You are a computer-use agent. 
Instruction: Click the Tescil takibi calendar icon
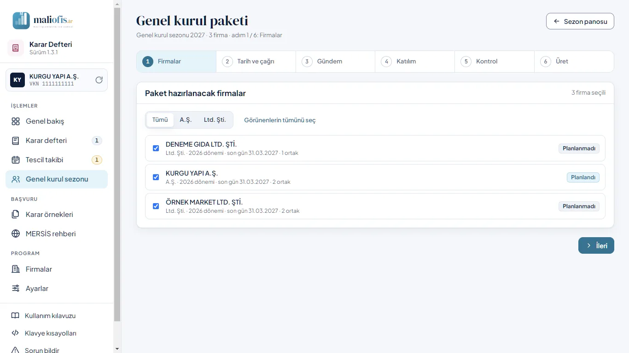click(x=16, y=160)
